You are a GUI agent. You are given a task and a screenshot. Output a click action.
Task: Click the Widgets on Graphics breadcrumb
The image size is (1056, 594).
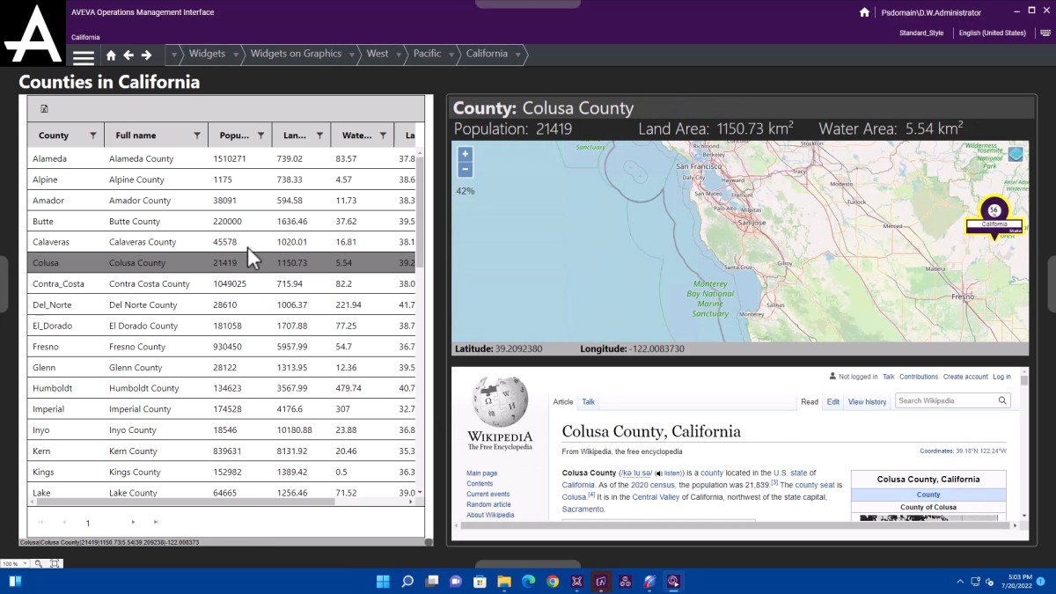[296, 54]
